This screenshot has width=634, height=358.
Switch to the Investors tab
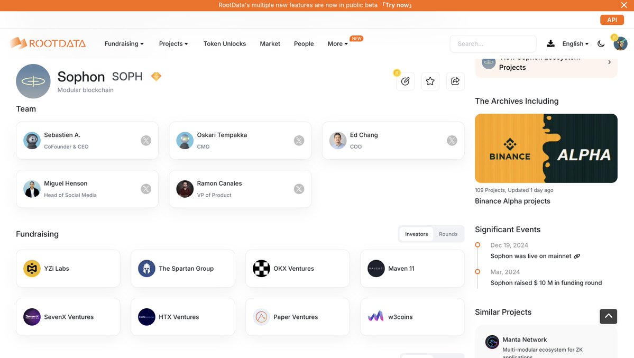coord(417,234)
